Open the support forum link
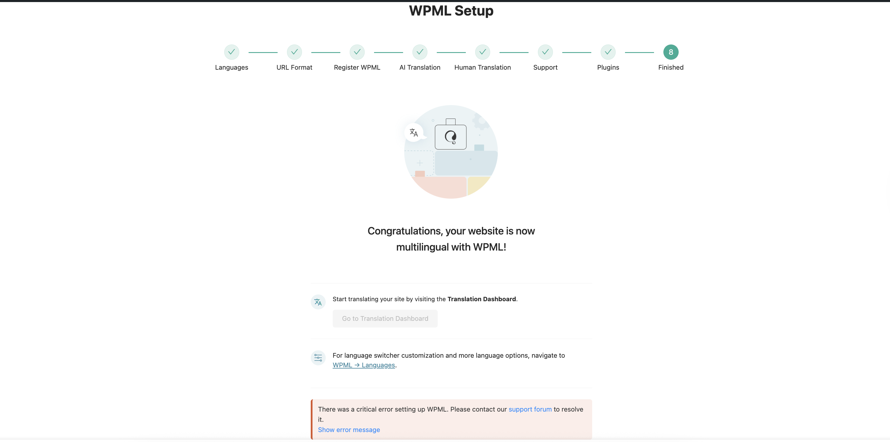890x442 pixels. click(530, 409)
